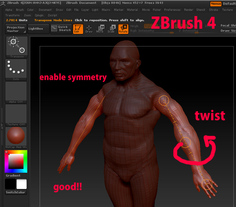Click the Mrgb mode button

134,26
